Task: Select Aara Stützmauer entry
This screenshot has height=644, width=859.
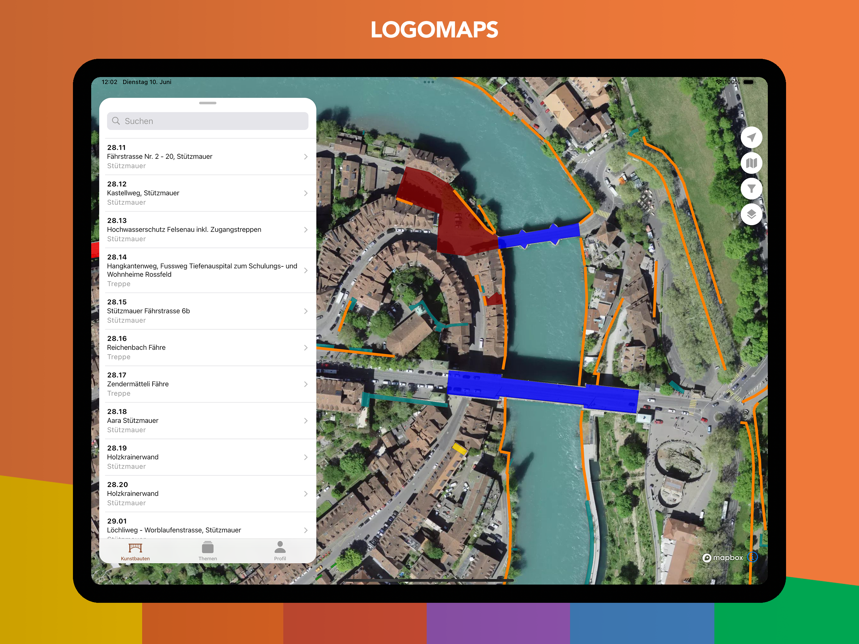Action: pyautogui.click(x=208, y=421)
